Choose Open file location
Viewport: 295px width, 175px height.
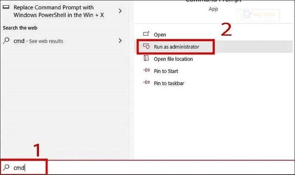coord(173,59)
